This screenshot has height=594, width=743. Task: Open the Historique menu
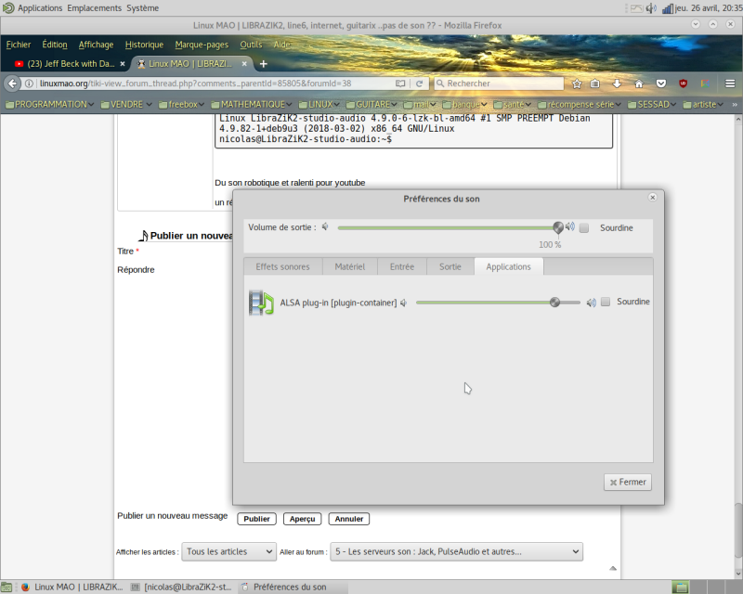[144, 45]
